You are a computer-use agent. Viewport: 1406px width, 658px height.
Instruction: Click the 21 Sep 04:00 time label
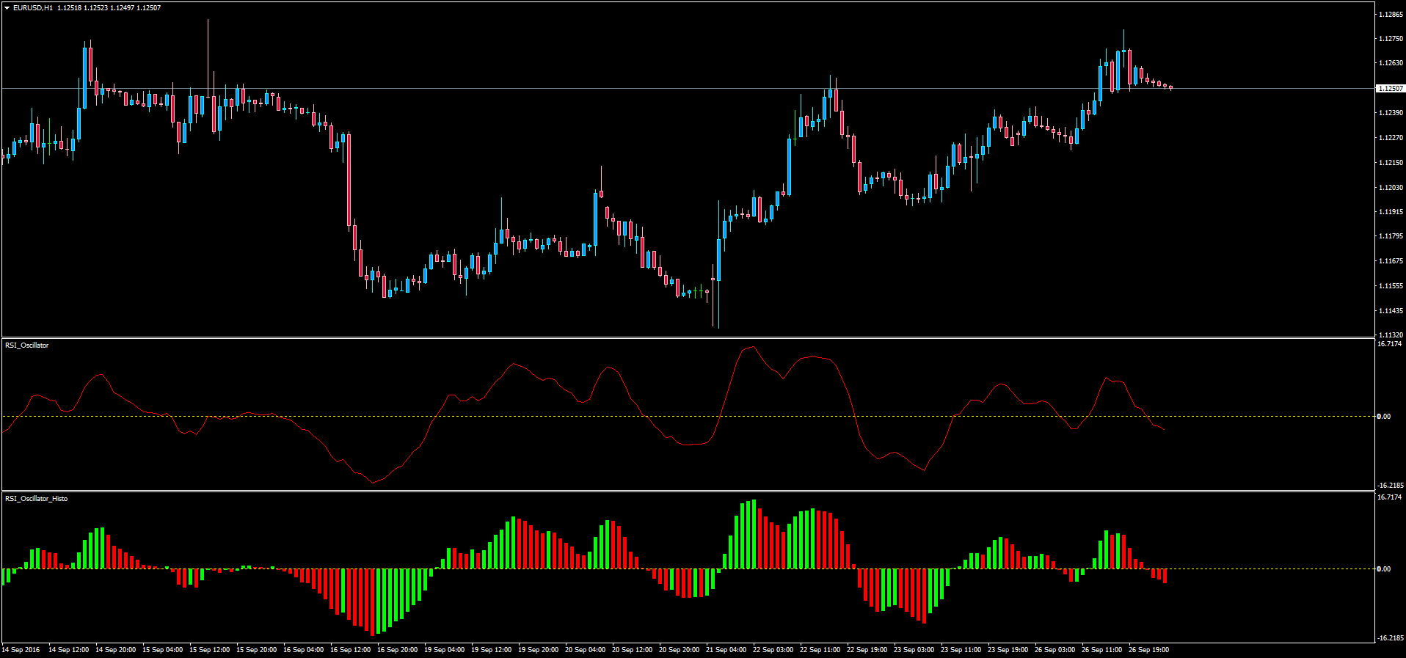click(726, 649)
